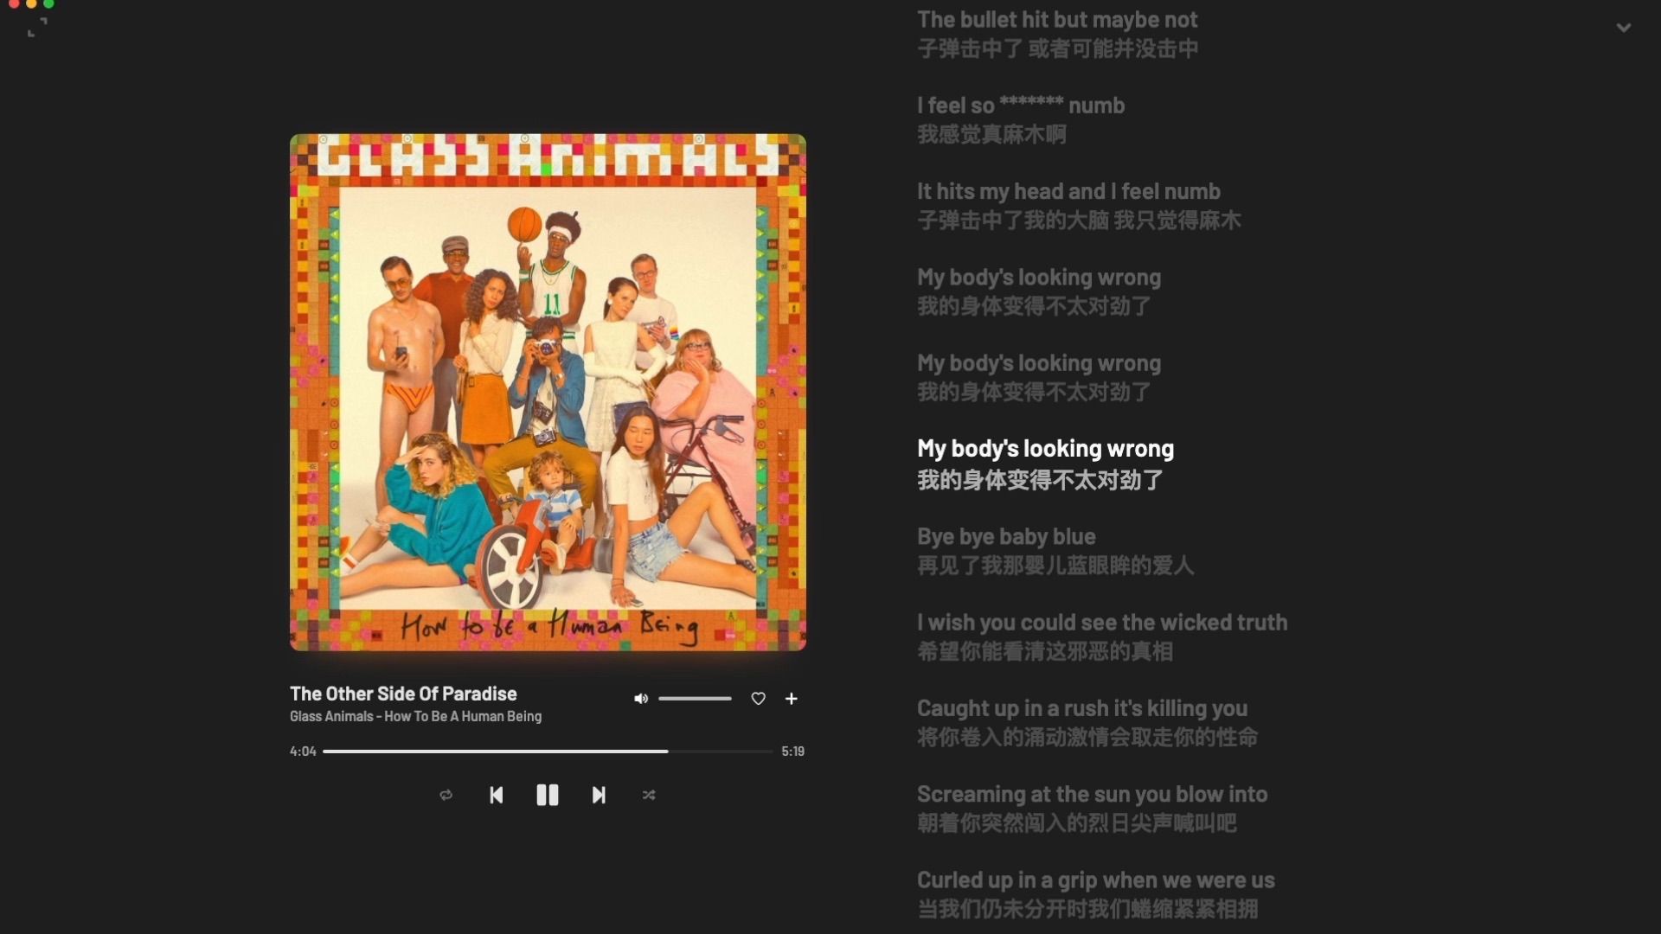Viewport: 1661px width, 934px height.
Task: Open the Glass Animals artist and album link
Action: point(415,716)
